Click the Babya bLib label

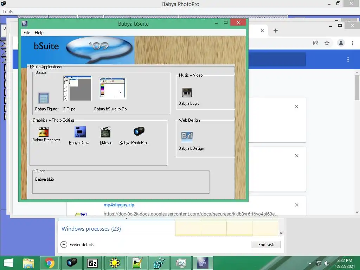[45, 179]
